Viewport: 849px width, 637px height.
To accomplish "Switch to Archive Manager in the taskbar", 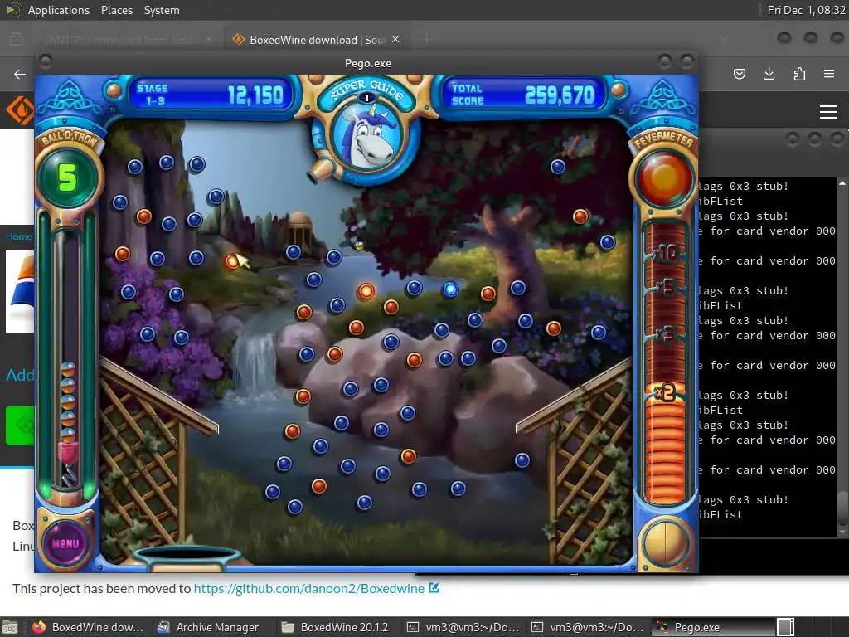I will (x=207, y=627).
